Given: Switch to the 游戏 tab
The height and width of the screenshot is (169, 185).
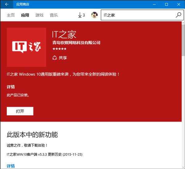Looking at the screenshot, I should click(39, 15).
